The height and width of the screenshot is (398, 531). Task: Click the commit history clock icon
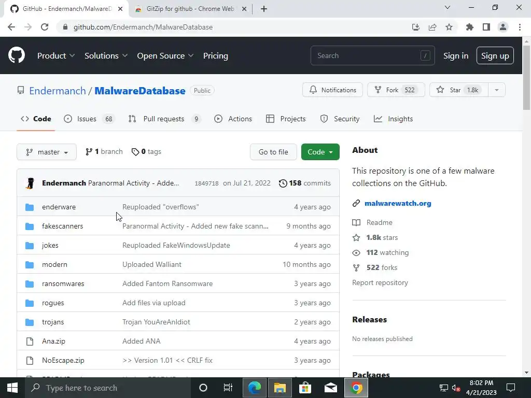point(283,183)
